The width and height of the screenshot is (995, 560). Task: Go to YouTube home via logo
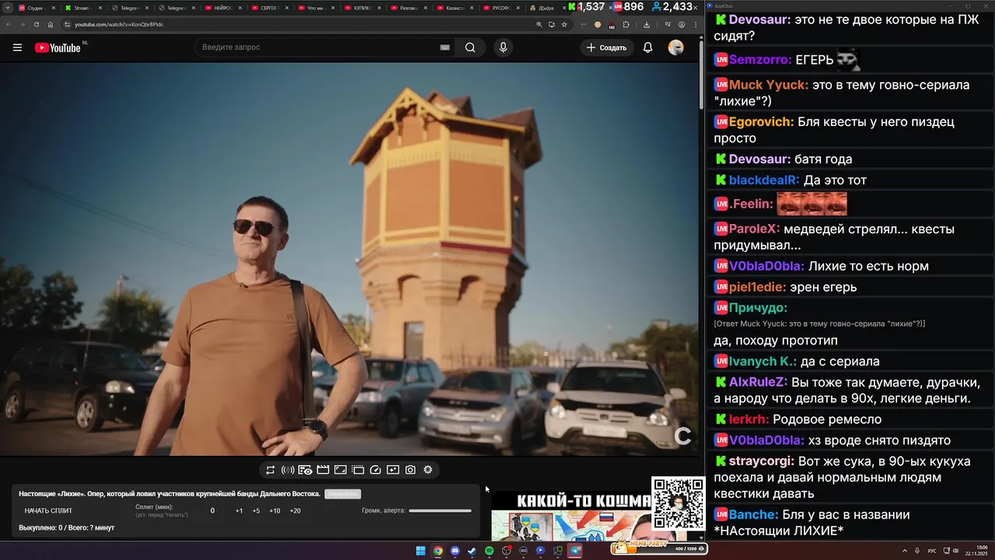coord(58,47)
